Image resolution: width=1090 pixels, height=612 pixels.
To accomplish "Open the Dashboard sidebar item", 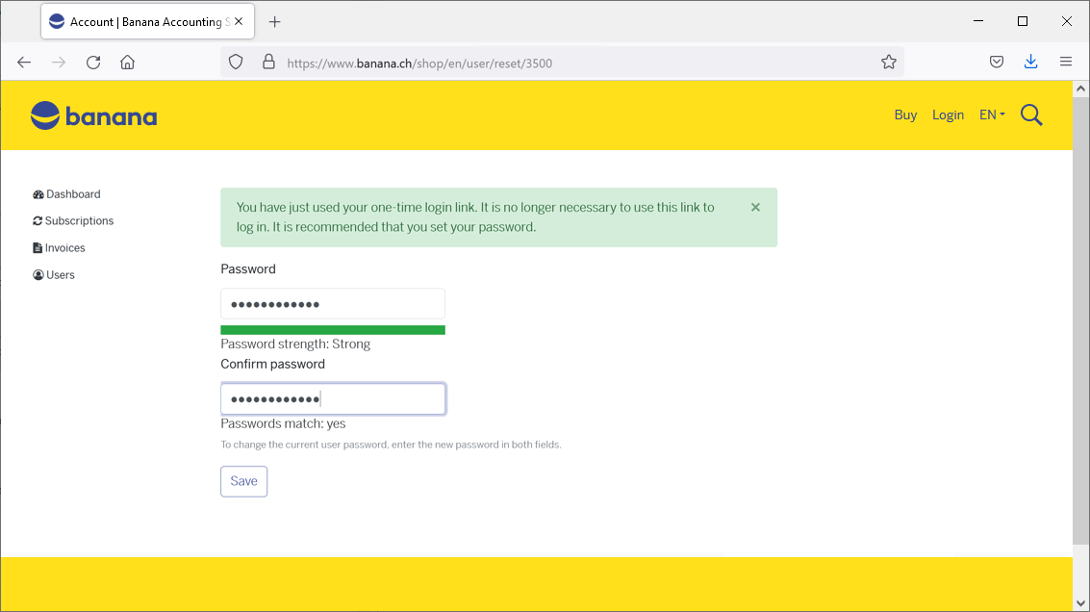I will pos(73,194).
